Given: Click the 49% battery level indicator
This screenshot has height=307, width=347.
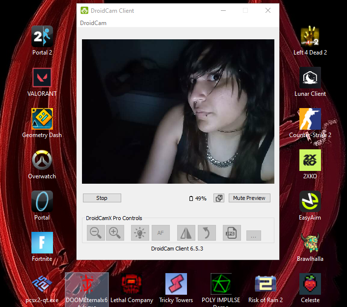Looking at the screenshot, I should click(x=198, y=198).
